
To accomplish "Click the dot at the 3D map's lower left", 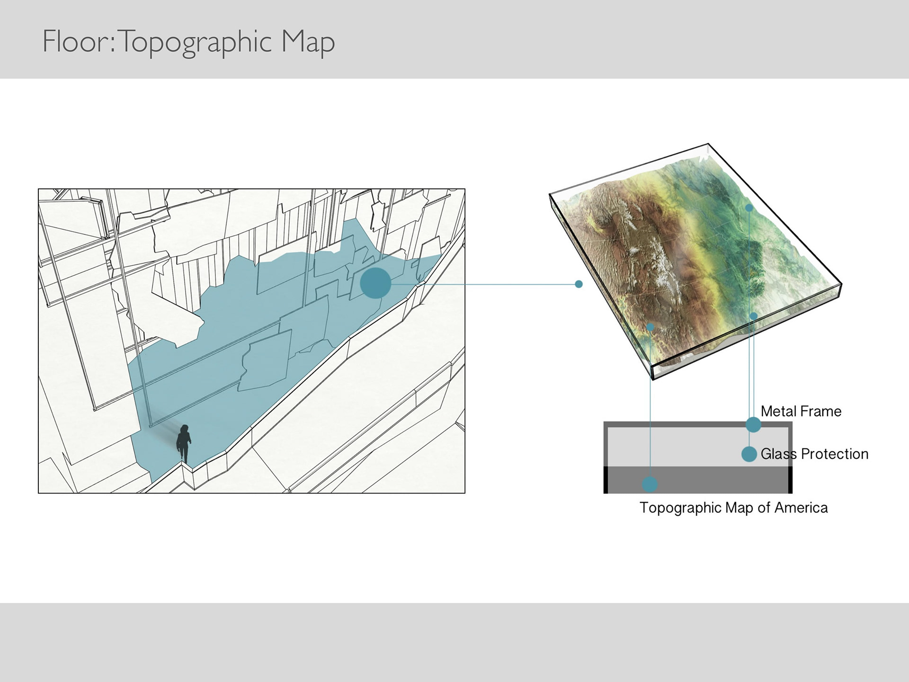I will pos(651,327).
